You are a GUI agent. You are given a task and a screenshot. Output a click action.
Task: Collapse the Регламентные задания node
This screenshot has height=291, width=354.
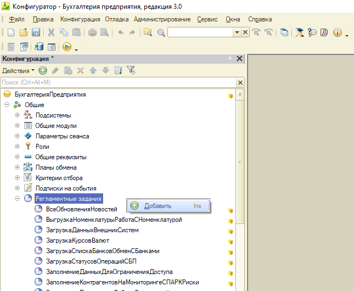coord(17,199)
